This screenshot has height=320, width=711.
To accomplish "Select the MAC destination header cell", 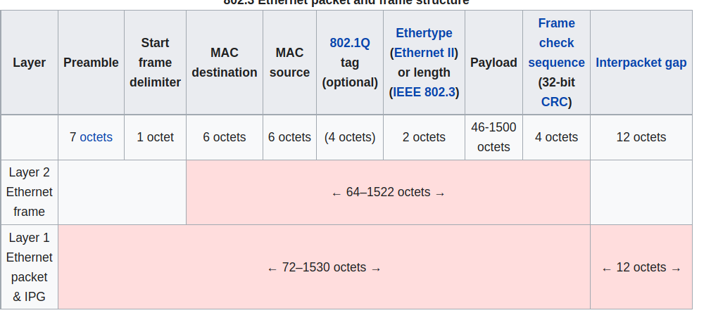I will click(224, 63).
